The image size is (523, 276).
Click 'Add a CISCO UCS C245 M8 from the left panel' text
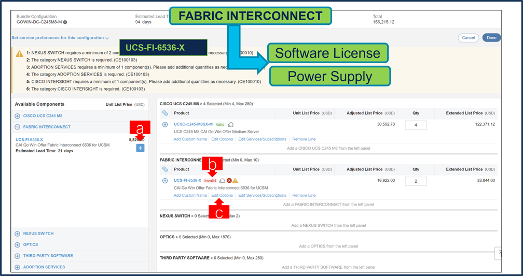tap(328, 148)
